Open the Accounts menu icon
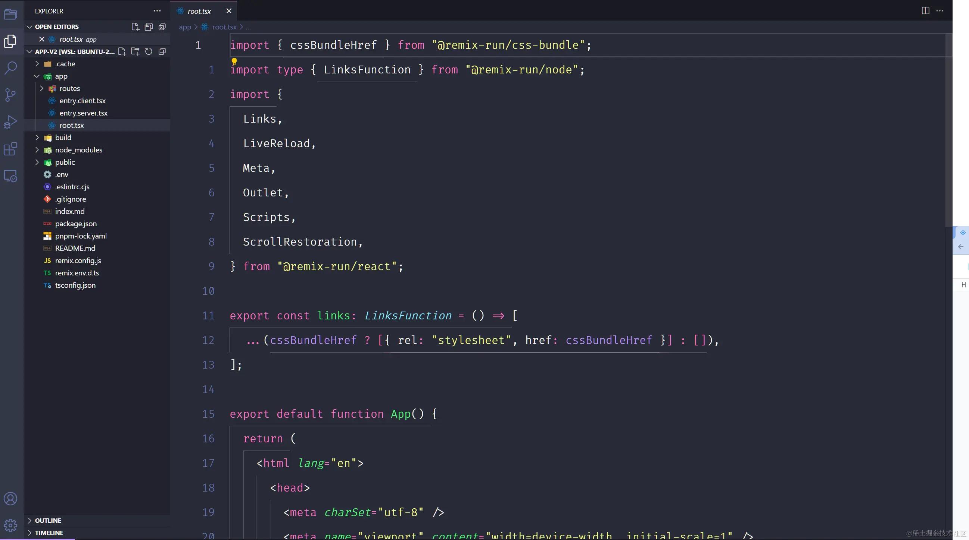Image resolution: width=969 pixels, height=540 pixels. click(x=10, y=499)
